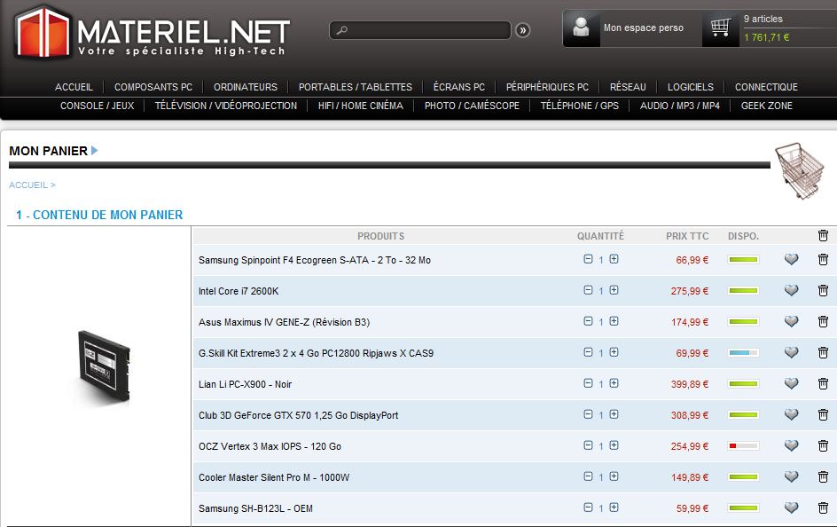Add Lian Li PC-X900 to wishlist
Image resolution: width=837 pixels, height=527 pixels.
[792, 384]
